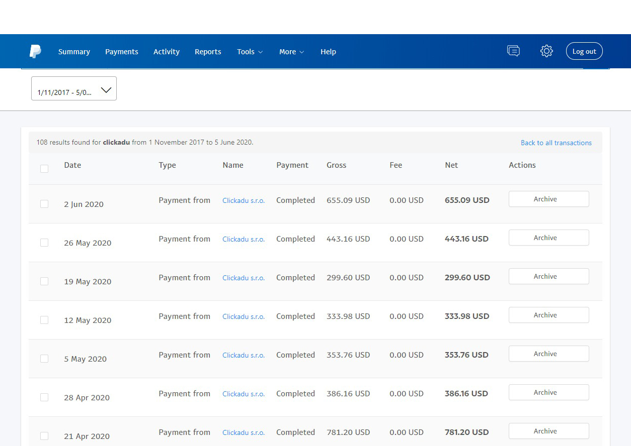Archive the 26 May 2020 payment
Image resolution: width=631 pixels, height=446 pixels.
(549, 238)
